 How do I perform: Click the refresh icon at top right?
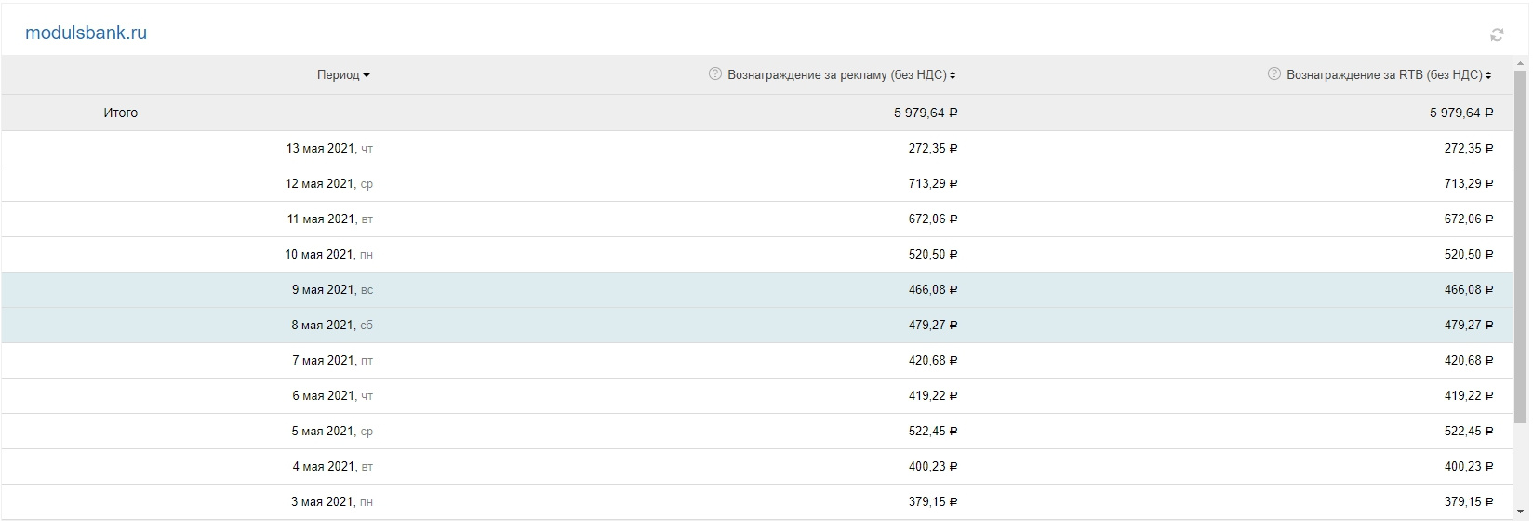[x=1497, y=35]
